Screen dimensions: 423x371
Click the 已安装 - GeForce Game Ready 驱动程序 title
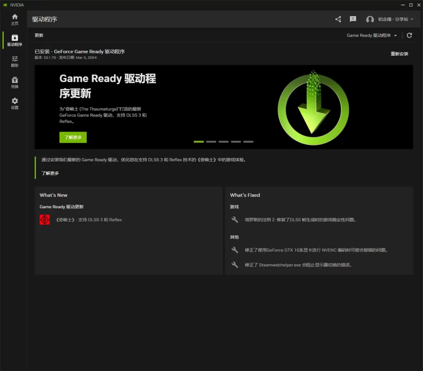coord(80,52)
